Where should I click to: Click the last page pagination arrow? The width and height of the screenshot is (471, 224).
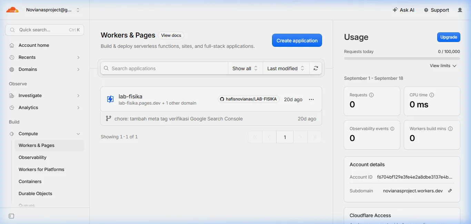tap(314, 137)
